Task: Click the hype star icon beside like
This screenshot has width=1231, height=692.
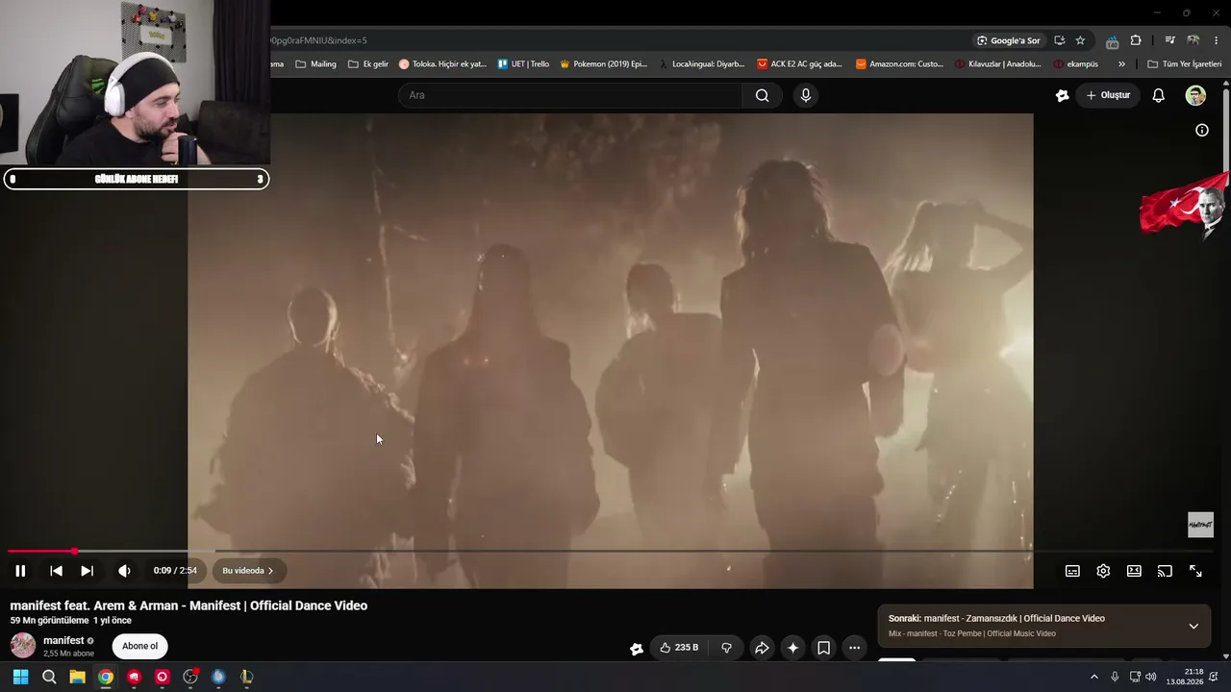Action: [x=636, y=648]
